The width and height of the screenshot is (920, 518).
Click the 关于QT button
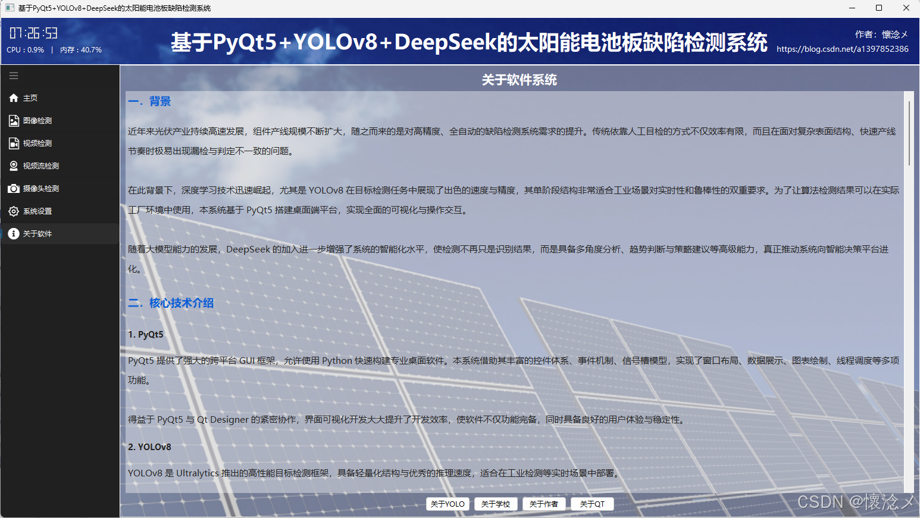click(592, 504)
